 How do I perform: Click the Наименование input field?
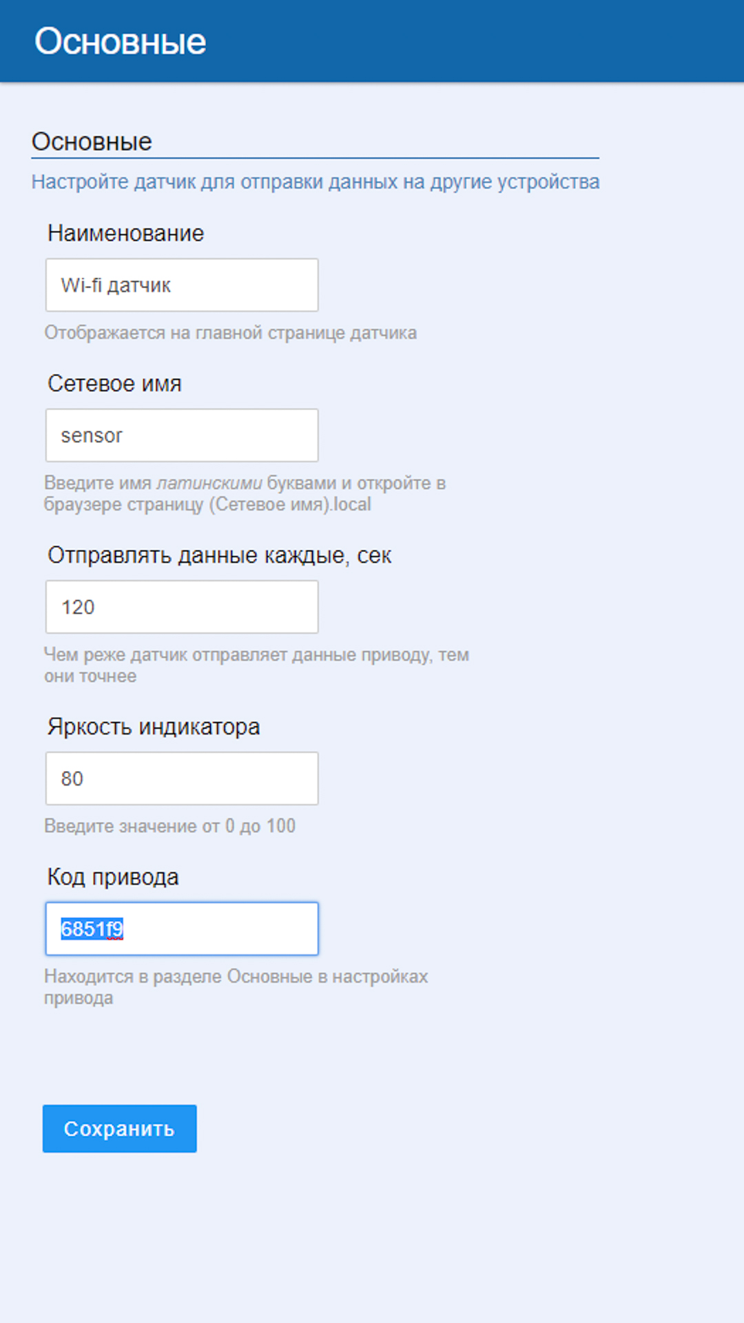coord(182,285)
